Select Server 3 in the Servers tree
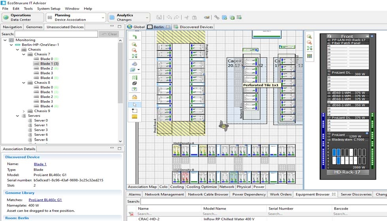Screen dimensions: 387x221 pos(41,130)
